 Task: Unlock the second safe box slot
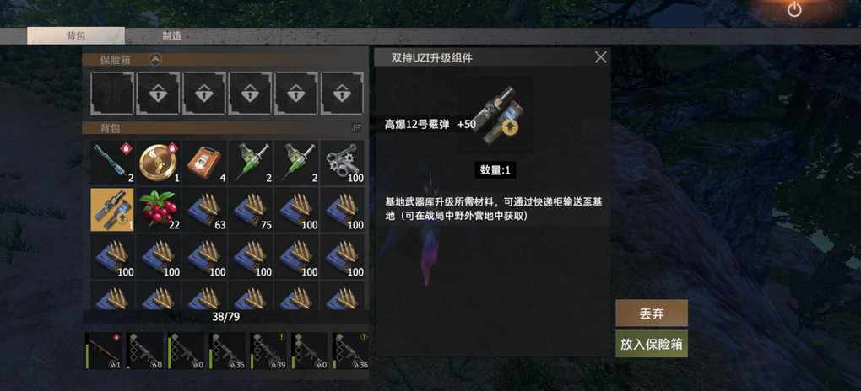click(158, 94)
